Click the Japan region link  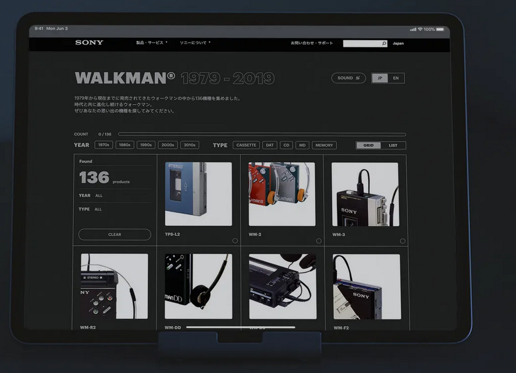tap(398, 44)
